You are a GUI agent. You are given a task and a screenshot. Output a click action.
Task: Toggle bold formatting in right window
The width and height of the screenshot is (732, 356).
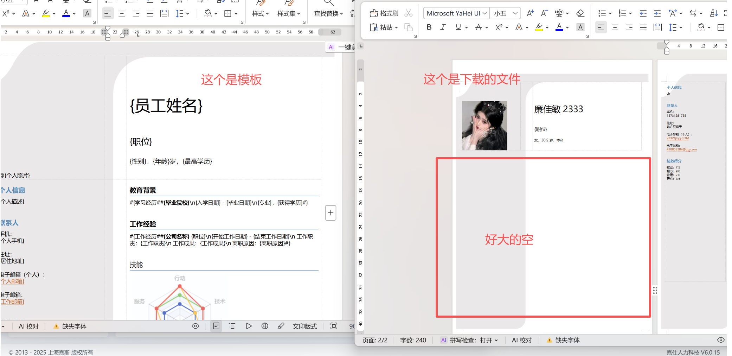tap(429, 27)
